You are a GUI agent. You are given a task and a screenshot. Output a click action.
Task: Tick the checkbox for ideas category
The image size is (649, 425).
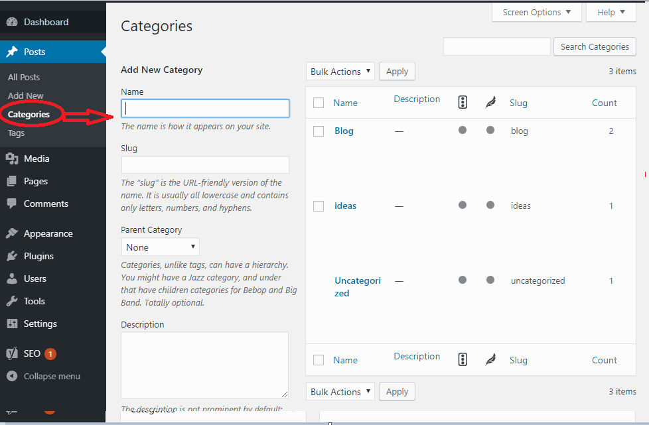[x=319, y=206]
